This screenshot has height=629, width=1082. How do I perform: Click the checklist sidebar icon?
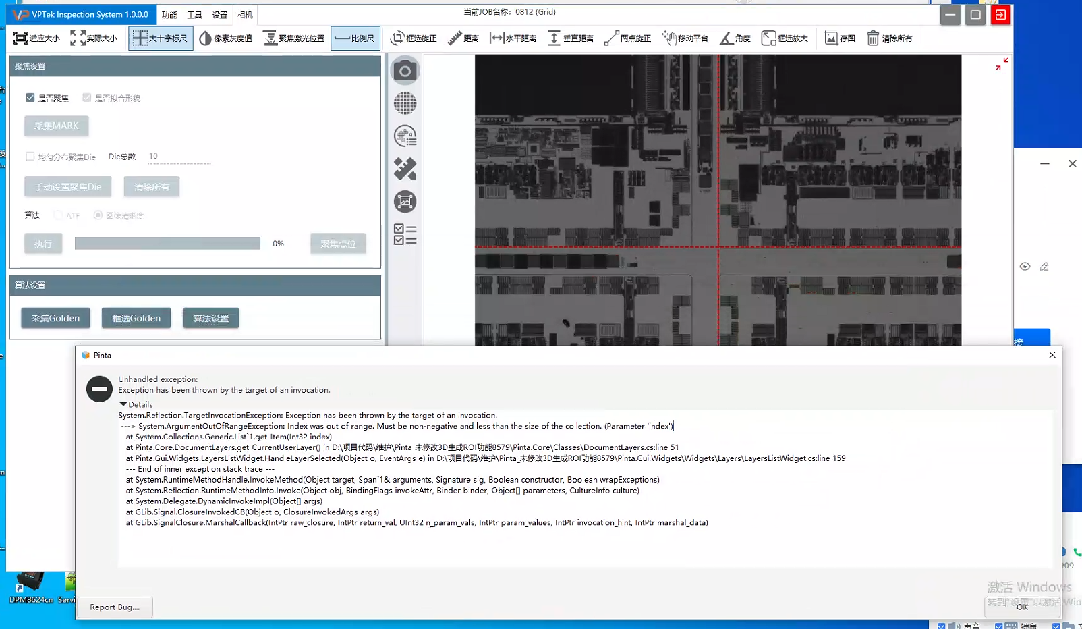[x=405, y=234]
